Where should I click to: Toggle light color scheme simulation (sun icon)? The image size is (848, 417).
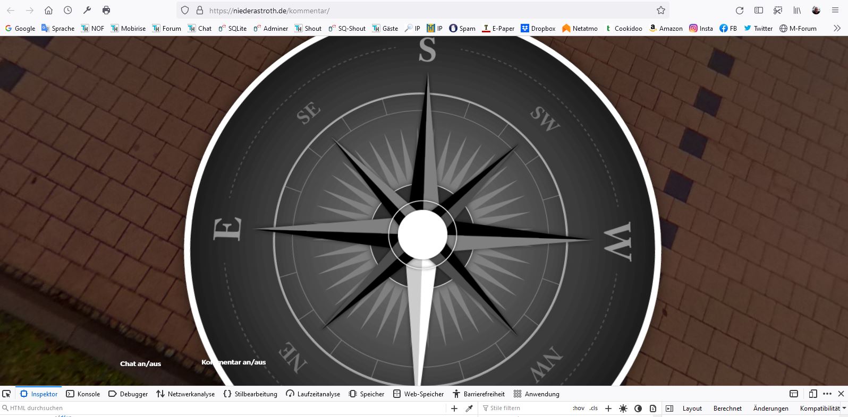point(623,408)
